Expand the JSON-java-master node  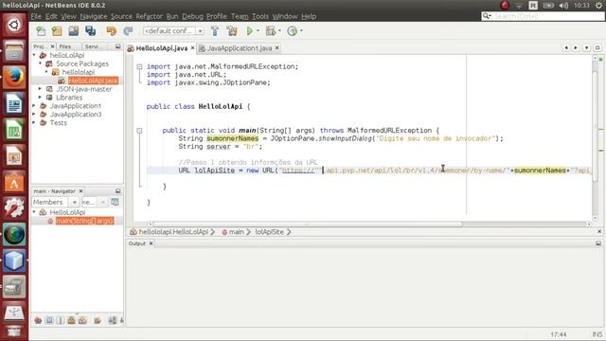[40, 89]
